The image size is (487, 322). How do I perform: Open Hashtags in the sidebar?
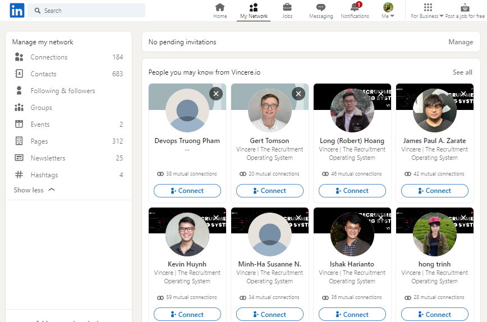point(68,175)
